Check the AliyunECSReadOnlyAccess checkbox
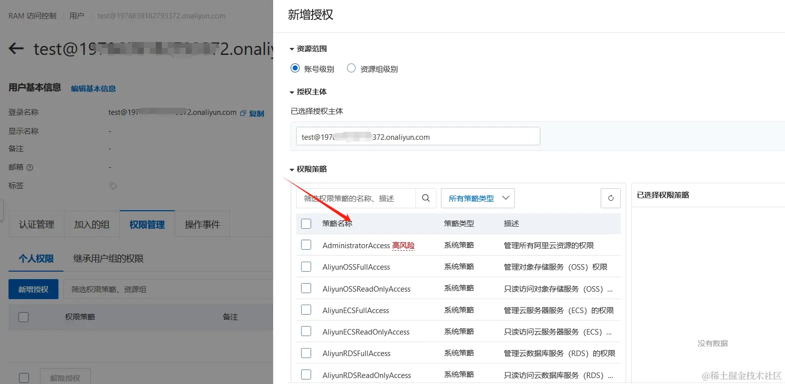This screenshot has height=384, width=785. click(306, 331)
